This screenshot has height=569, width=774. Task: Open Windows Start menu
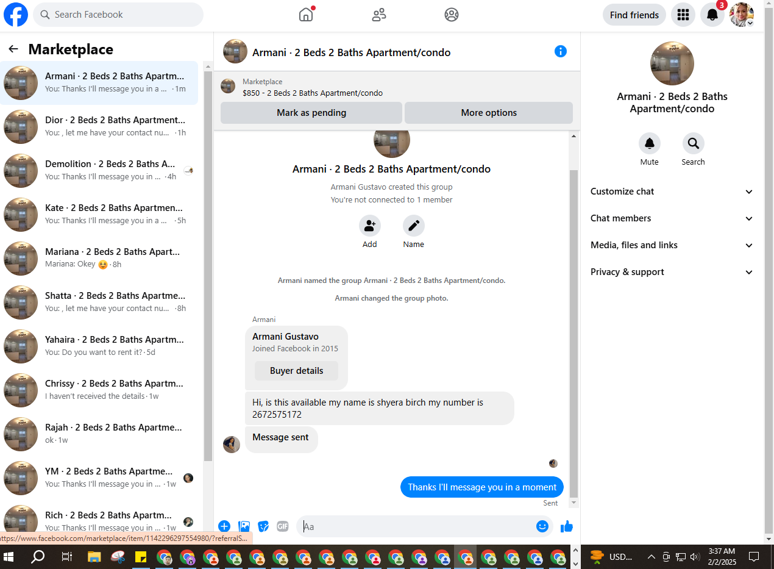9,557
